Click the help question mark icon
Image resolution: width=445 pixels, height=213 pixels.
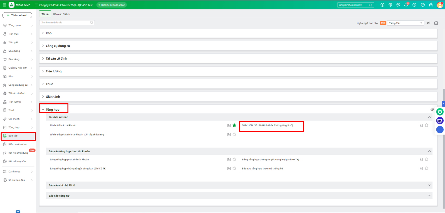414,5
